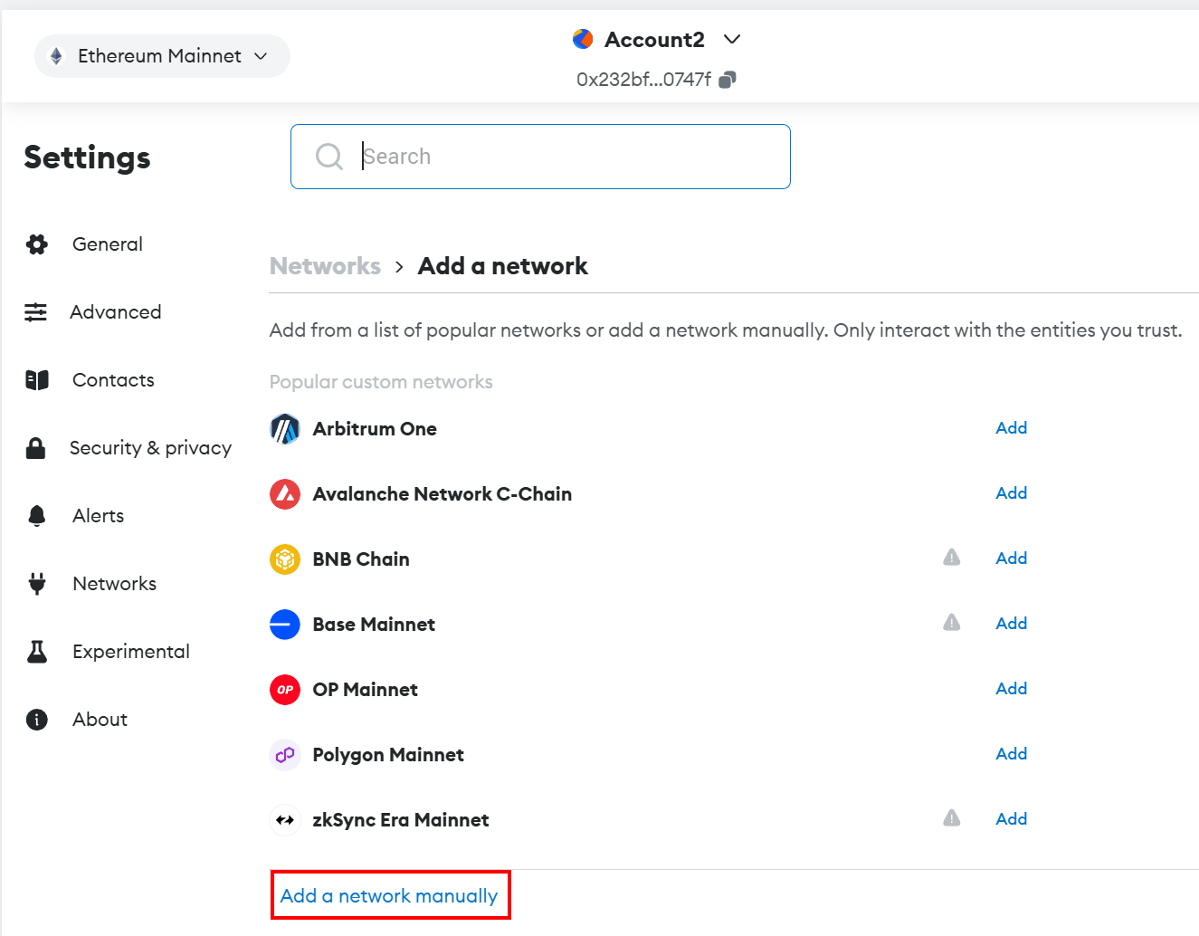
Task: Add Avalanche Network C-Chain
Action: tap(1011, 493)
